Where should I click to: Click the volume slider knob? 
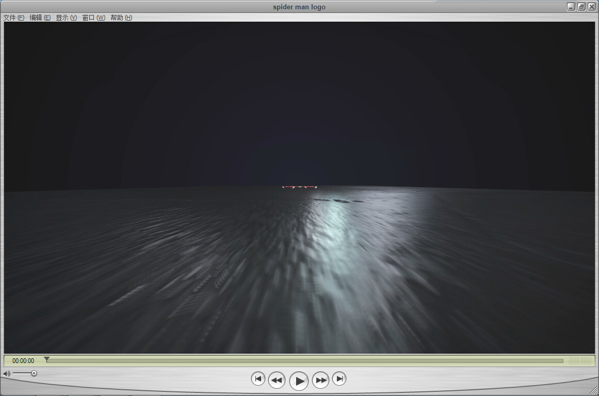[34, 373]
